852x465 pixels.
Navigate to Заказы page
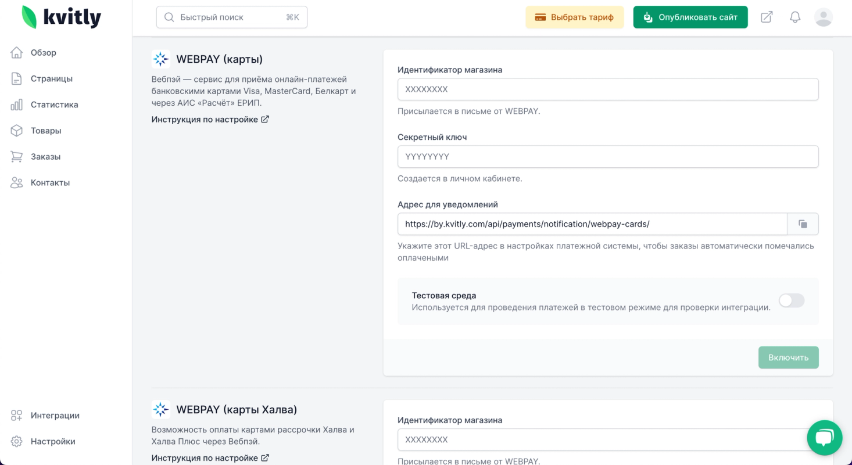(45, 157)
